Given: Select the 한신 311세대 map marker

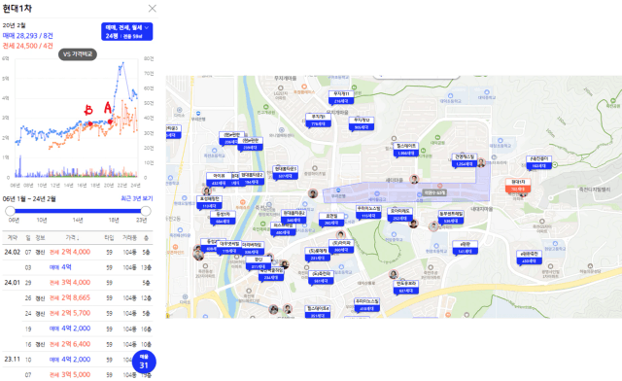Looking at the screenshot, I should coord(259,263).
